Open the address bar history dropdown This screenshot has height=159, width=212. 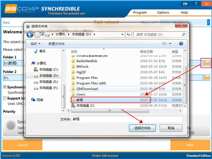tap(122, 35)
